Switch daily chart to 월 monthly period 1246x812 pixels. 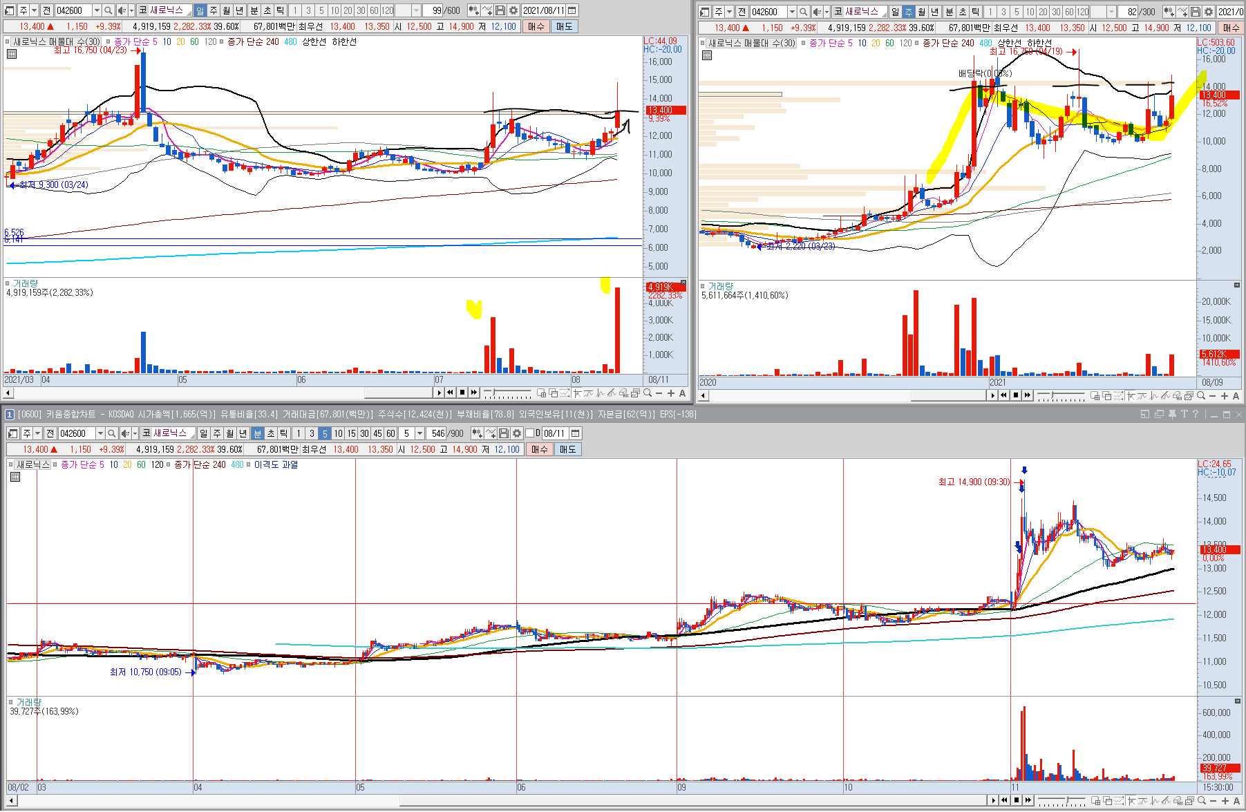coord(226,10)
